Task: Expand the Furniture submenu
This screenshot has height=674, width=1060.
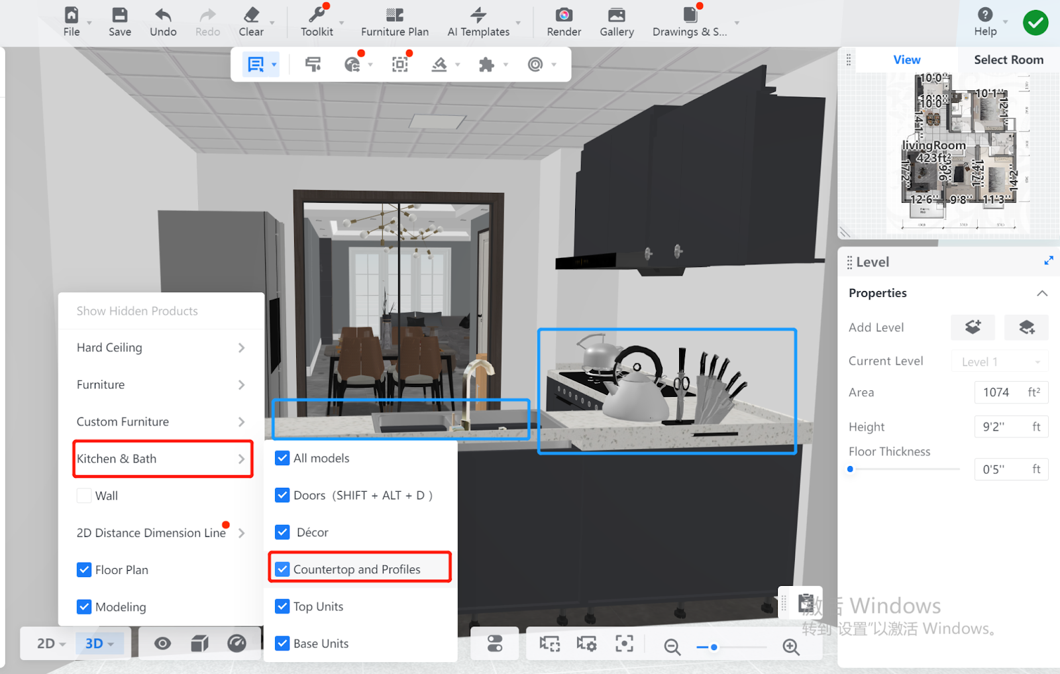Action: pos(161,384)
